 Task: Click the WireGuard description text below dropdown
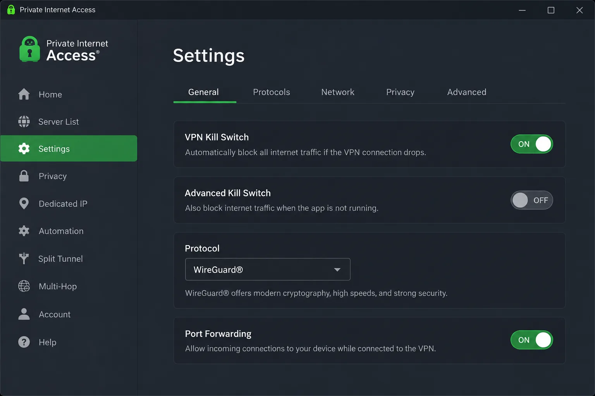point(316,293)
